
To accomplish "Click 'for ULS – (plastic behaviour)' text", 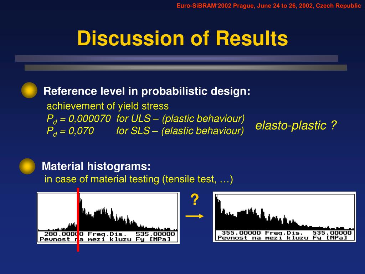I will 181,118.
